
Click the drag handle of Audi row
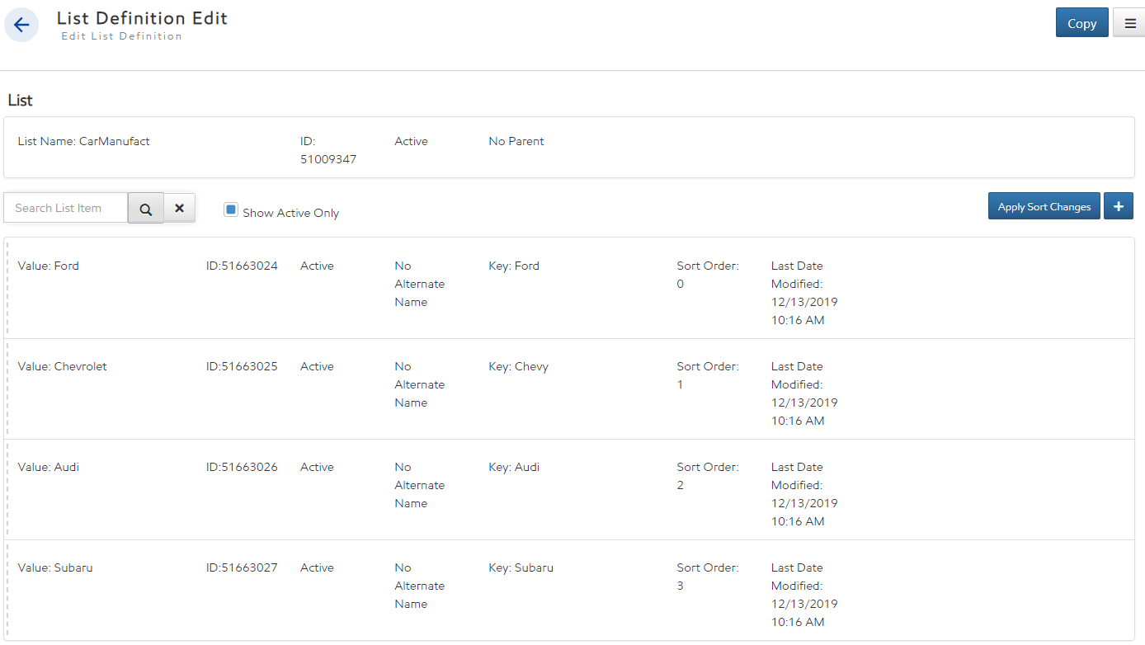7,490
